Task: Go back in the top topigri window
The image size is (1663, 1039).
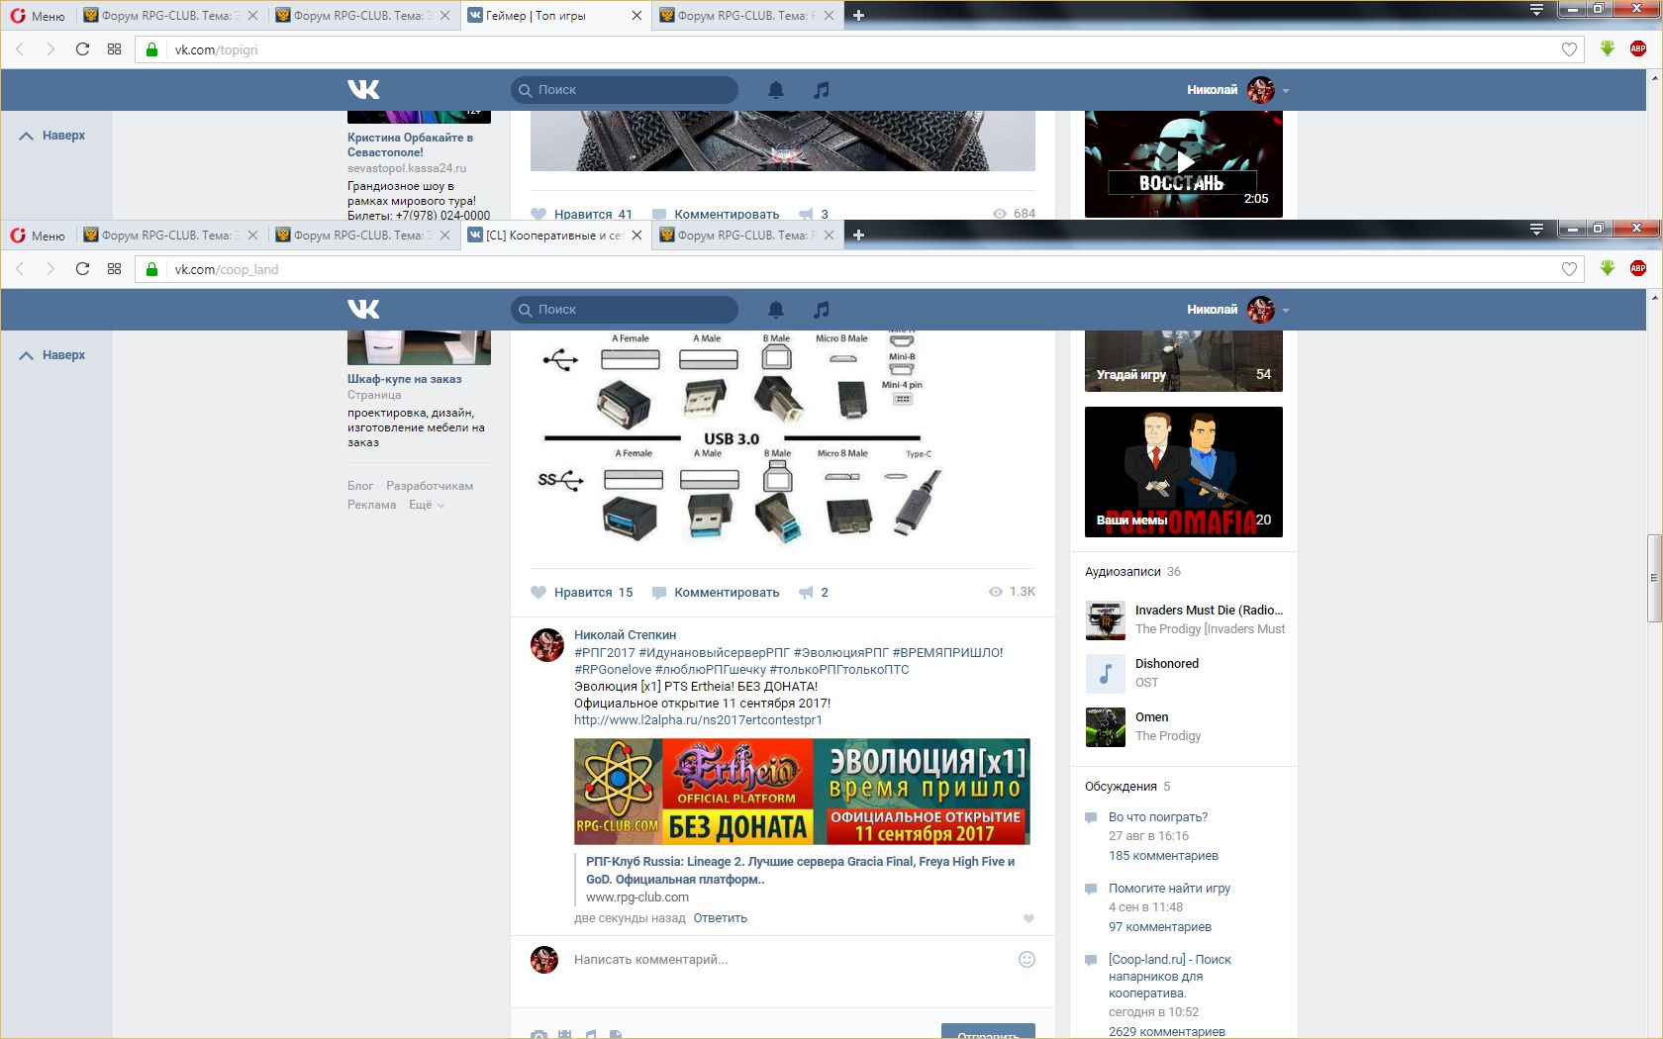Action: click(20, 49)
